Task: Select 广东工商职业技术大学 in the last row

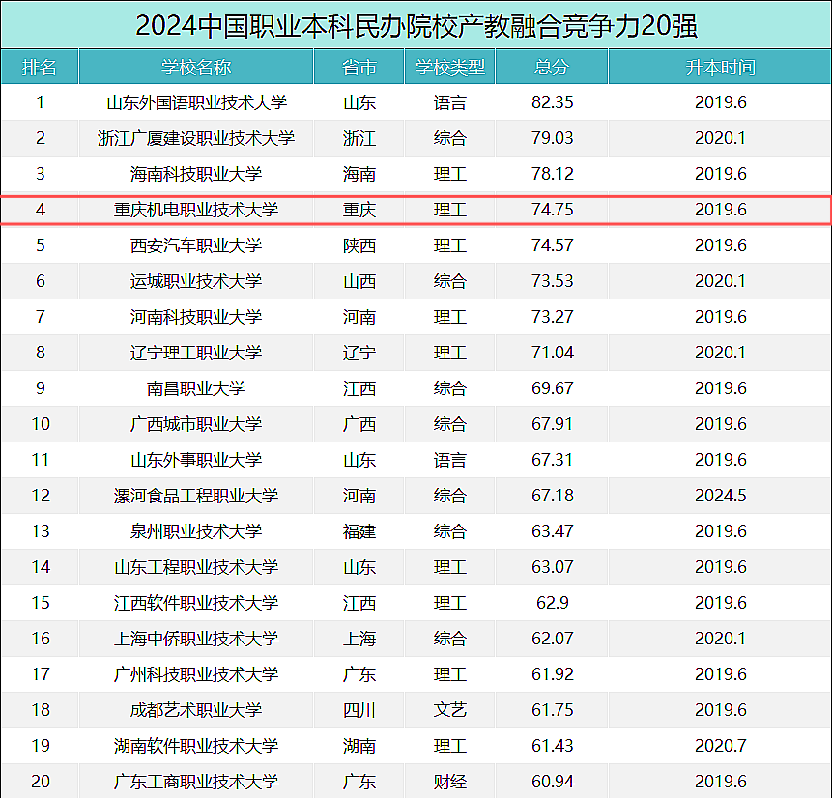Action: click(x=196, y=782)
